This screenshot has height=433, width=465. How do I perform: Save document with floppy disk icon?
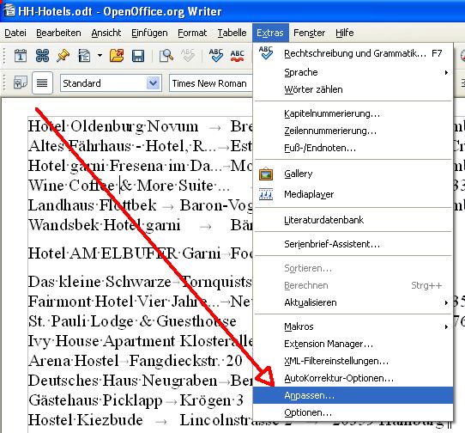click(x=138, y=56)
